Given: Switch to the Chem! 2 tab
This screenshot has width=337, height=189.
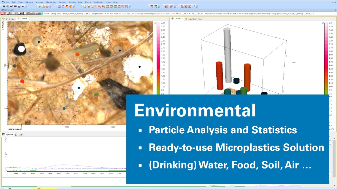Looking at the screenshot, I should pos(179,19).
